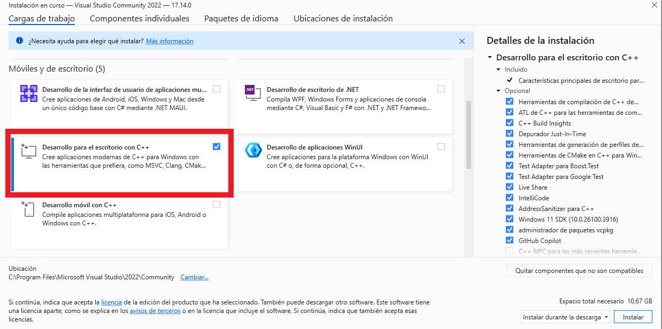
Task: Open the Más información link
Action: pyautogui.click(x=170, y=41)
